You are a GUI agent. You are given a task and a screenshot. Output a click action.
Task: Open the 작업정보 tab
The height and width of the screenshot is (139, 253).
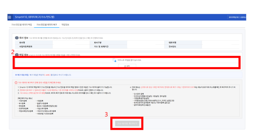pos(65,25)
